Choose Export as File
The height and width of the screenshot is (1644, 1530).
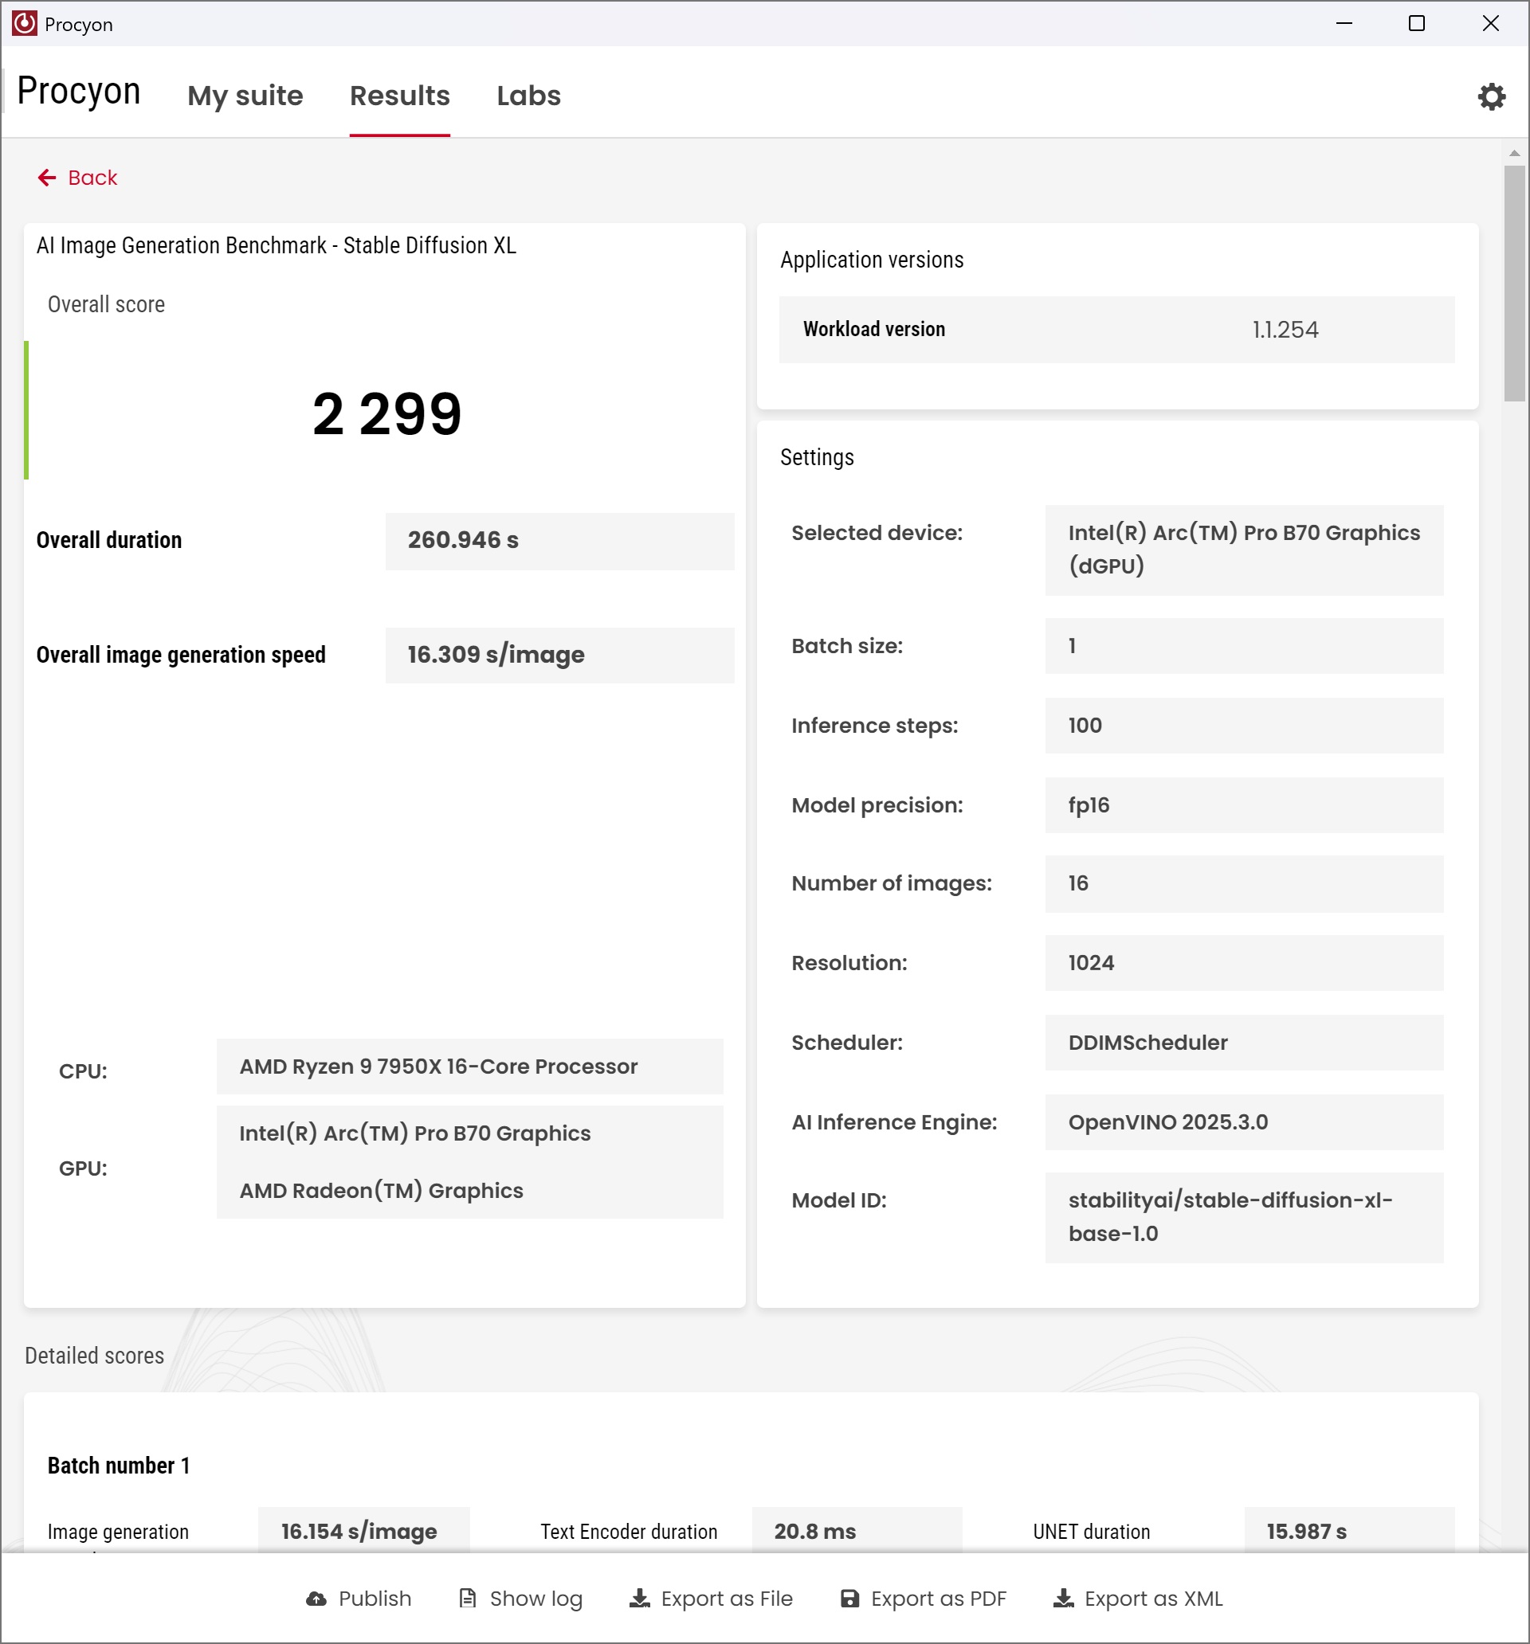click(x=712, y=1599)
